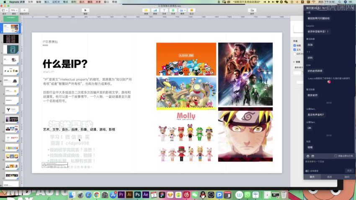This screenshot has width=356, height=200.
Task: Click the Naruto face image on the slide
Action: point(245,134)
